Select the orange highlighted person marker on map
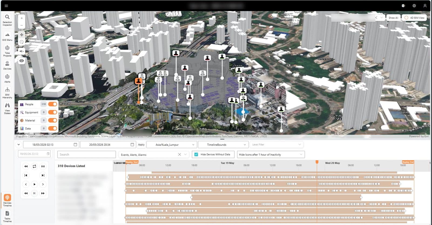 pos(139,81)
